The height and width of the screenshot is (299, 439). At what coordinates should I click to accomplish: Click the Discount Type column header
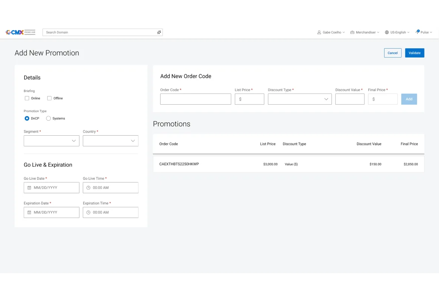[294, 144]
